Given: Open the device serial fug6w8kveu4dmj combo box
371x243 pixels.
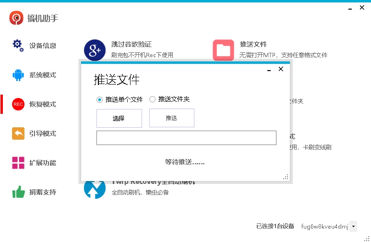Looking at the screenshot, I should click(329, 226).
